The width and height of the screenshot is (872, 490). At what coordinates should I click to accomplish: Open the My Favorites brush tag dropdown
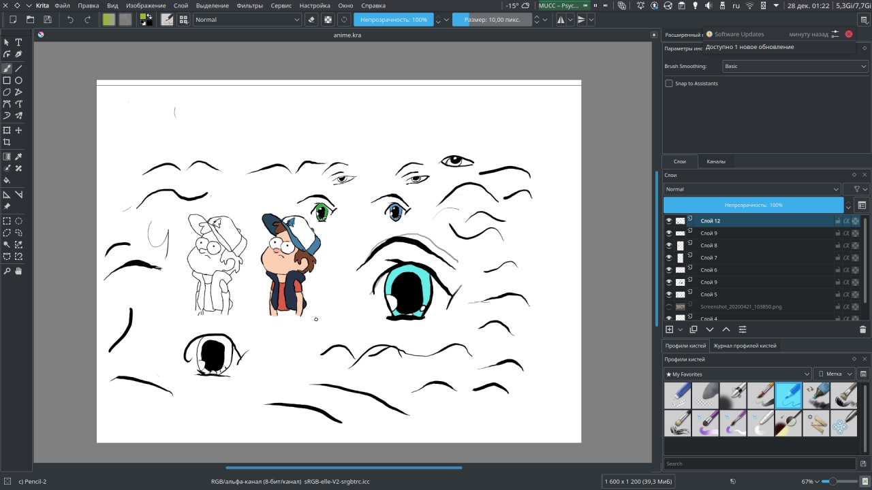coord(737,374)
